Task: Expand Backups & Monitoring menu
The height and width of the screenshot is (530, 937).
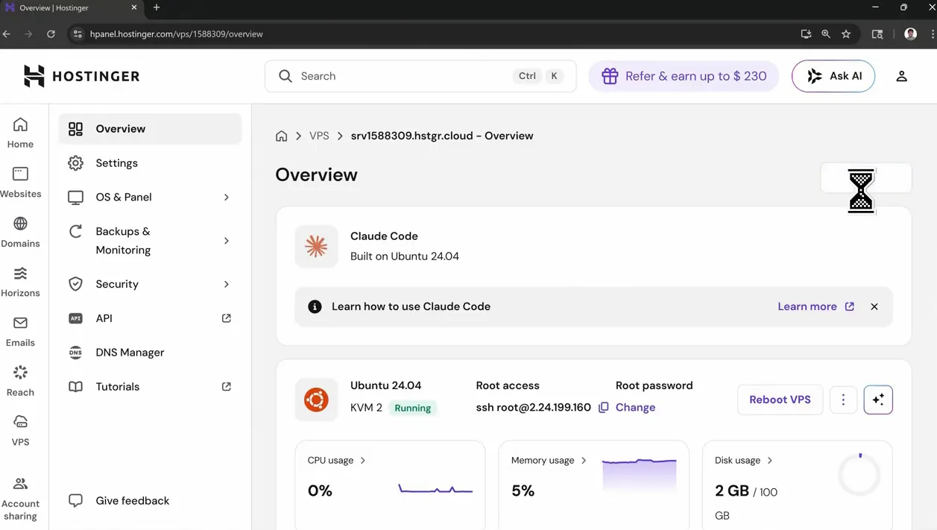Action: [x=150, y=240]
